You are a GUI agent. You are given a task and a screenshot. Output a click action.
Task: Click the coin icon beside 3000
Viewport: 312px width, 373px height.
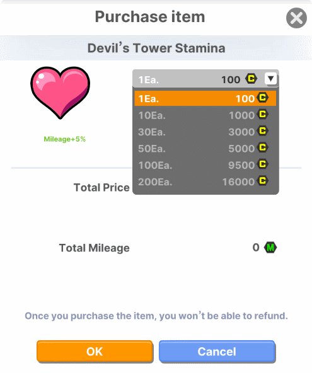(263, 131)
